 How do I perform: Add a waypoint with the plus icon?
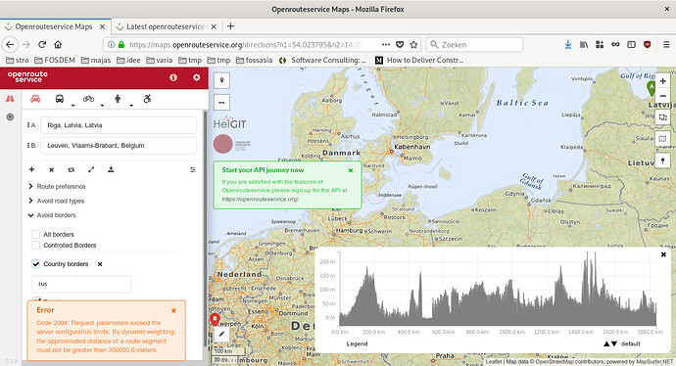(x=31, y=169)
